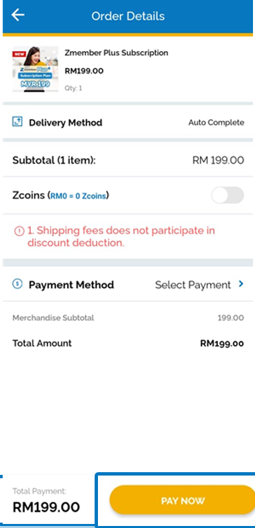Screen dimensions: 255x528
Task: Click the Delivery Method box icon
Action: 17,122
